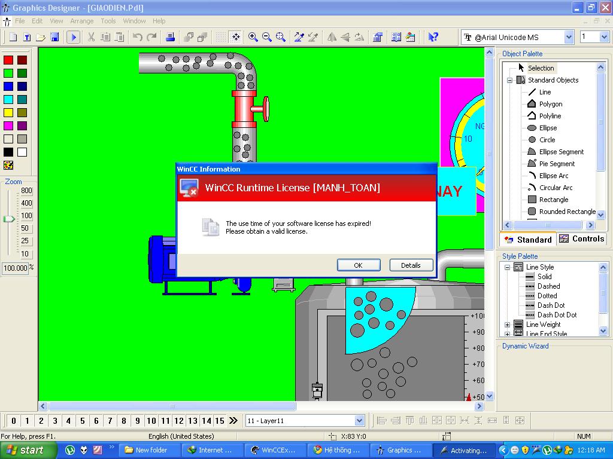Switch to the Controls tab
The image size is (613, 459).
[582, 239]
